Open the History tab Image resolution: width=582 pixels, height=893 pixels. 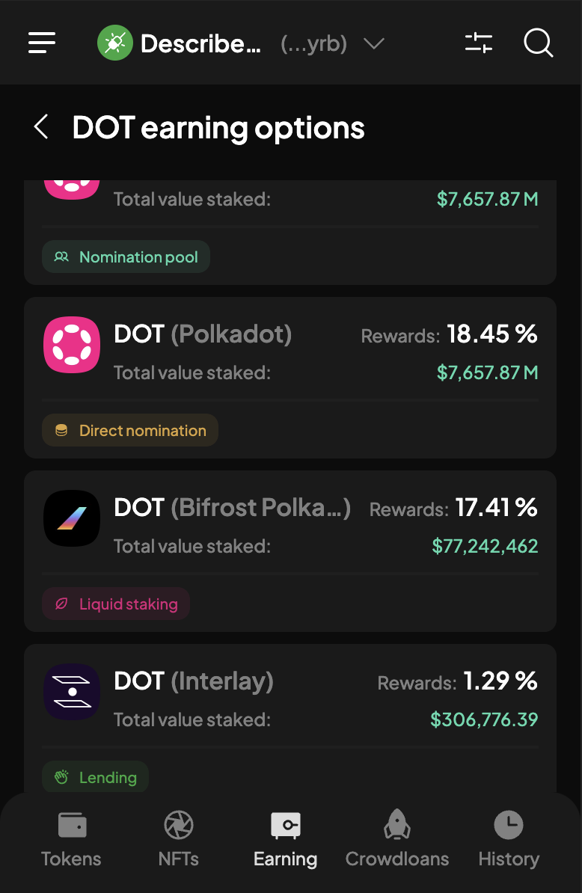[509, 839]
